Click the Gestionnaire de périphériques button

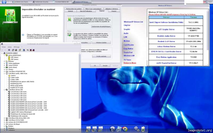101,26
